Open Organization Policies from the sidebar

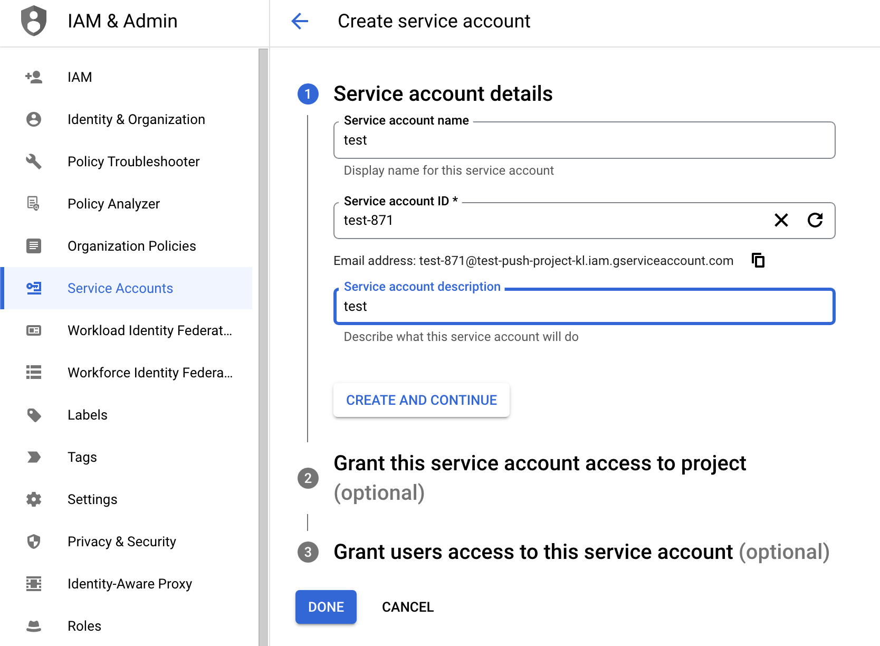(x=131, y=246)
